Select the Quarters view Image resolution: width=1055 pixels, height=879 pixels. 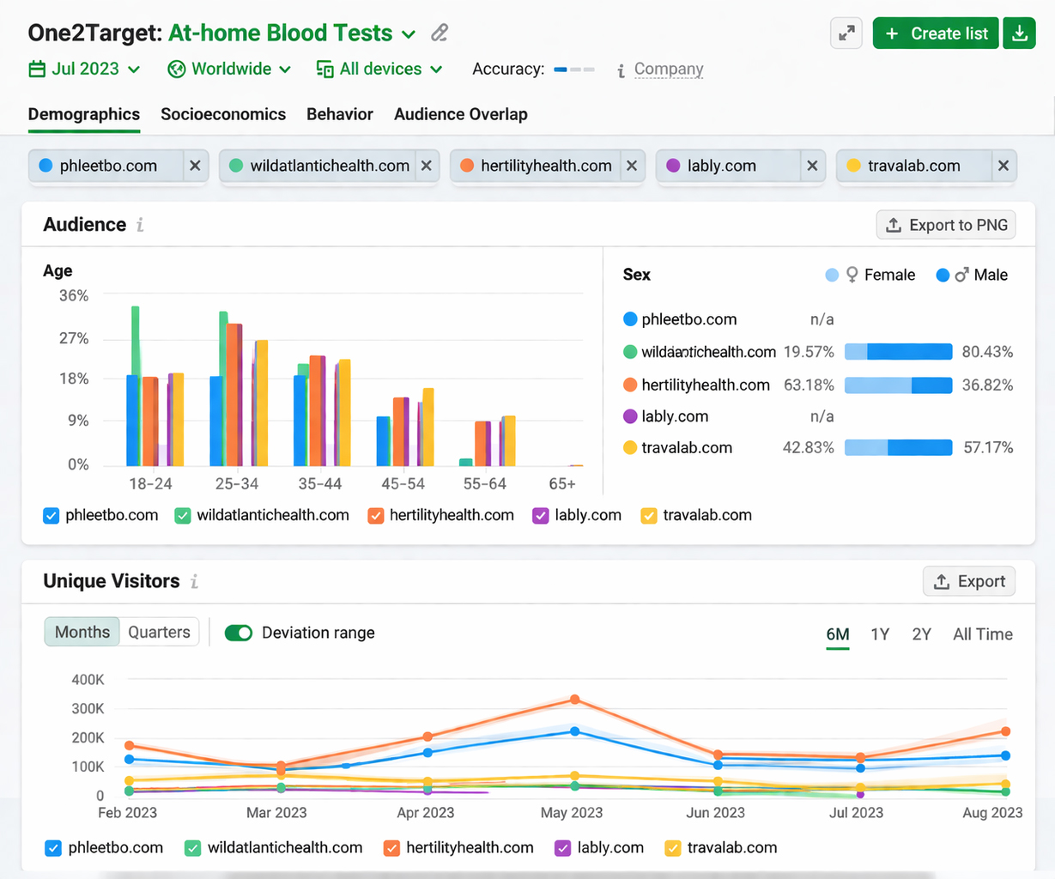coord(160,632)
